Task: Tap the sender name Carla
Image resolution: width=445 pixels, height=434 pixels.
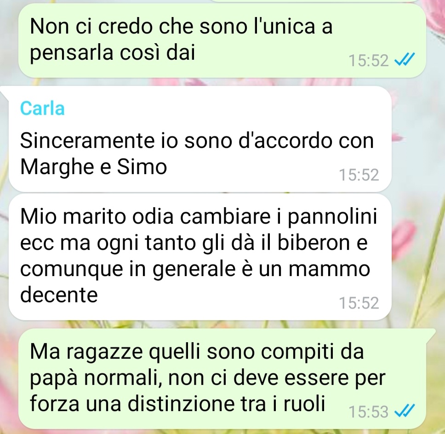Action: [42, 108]
